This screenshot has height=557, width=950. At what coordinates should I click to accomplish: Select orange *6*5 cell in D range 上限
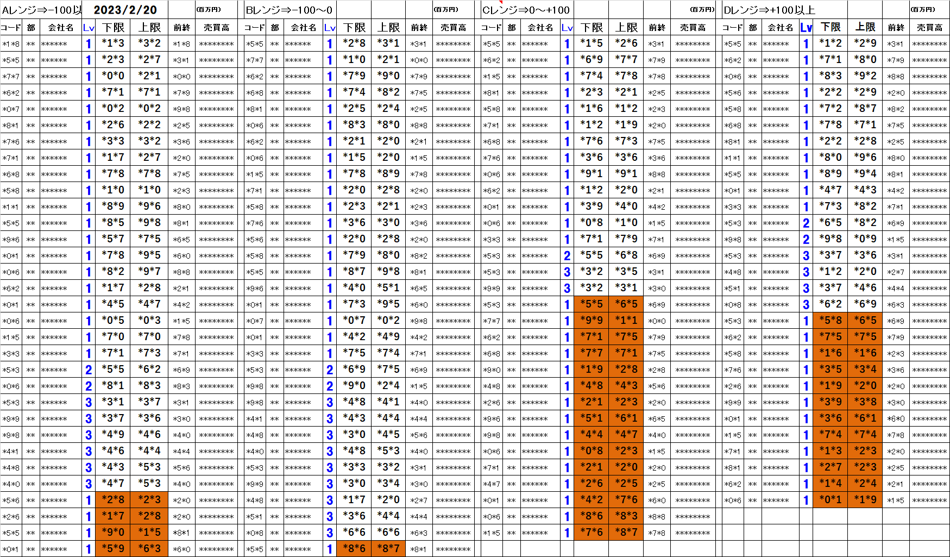pos(865,320)
